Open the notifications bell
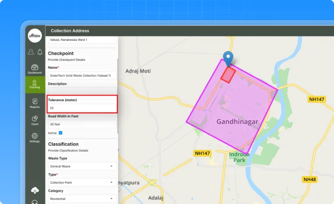The image size is (334, 204). point(40,52)
